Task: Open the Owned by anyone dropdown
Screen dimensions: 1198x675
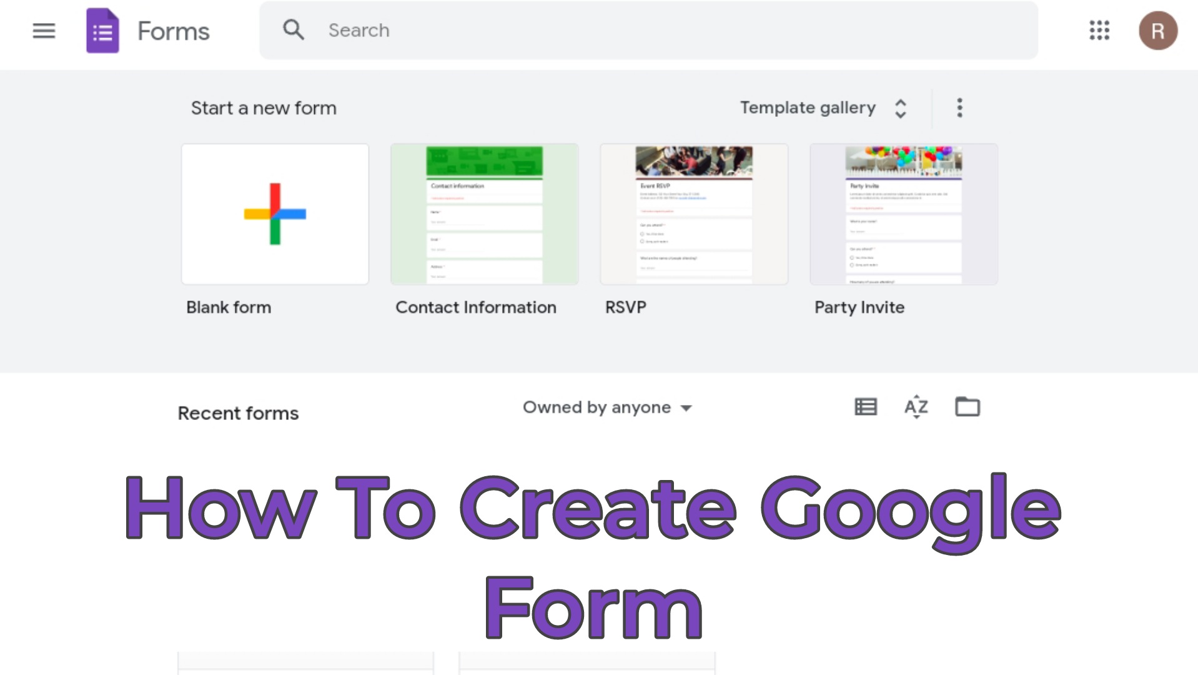Action: click(x=607, y=407)
